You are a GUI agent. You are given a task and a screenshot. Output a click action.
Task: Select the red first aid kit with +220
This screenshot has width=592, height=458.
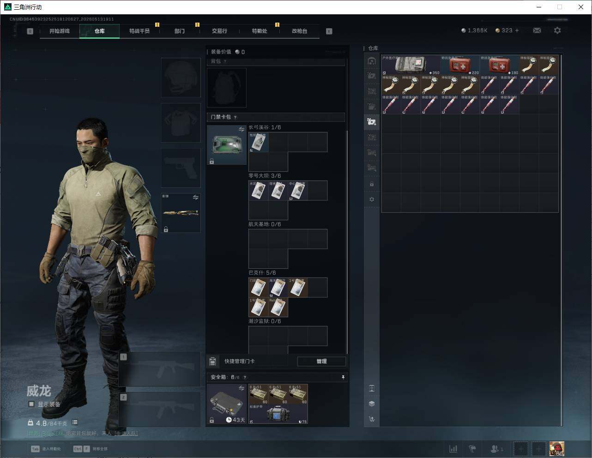[460, 65]
